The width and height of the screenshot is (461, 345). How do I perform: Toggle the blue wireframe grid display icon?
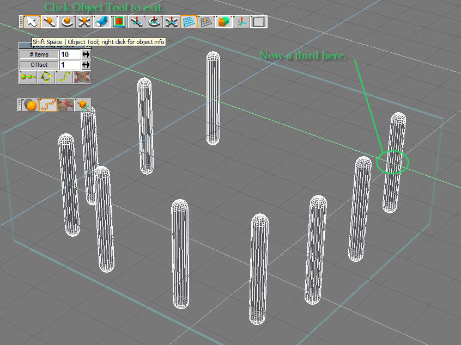tap(189, 22)
